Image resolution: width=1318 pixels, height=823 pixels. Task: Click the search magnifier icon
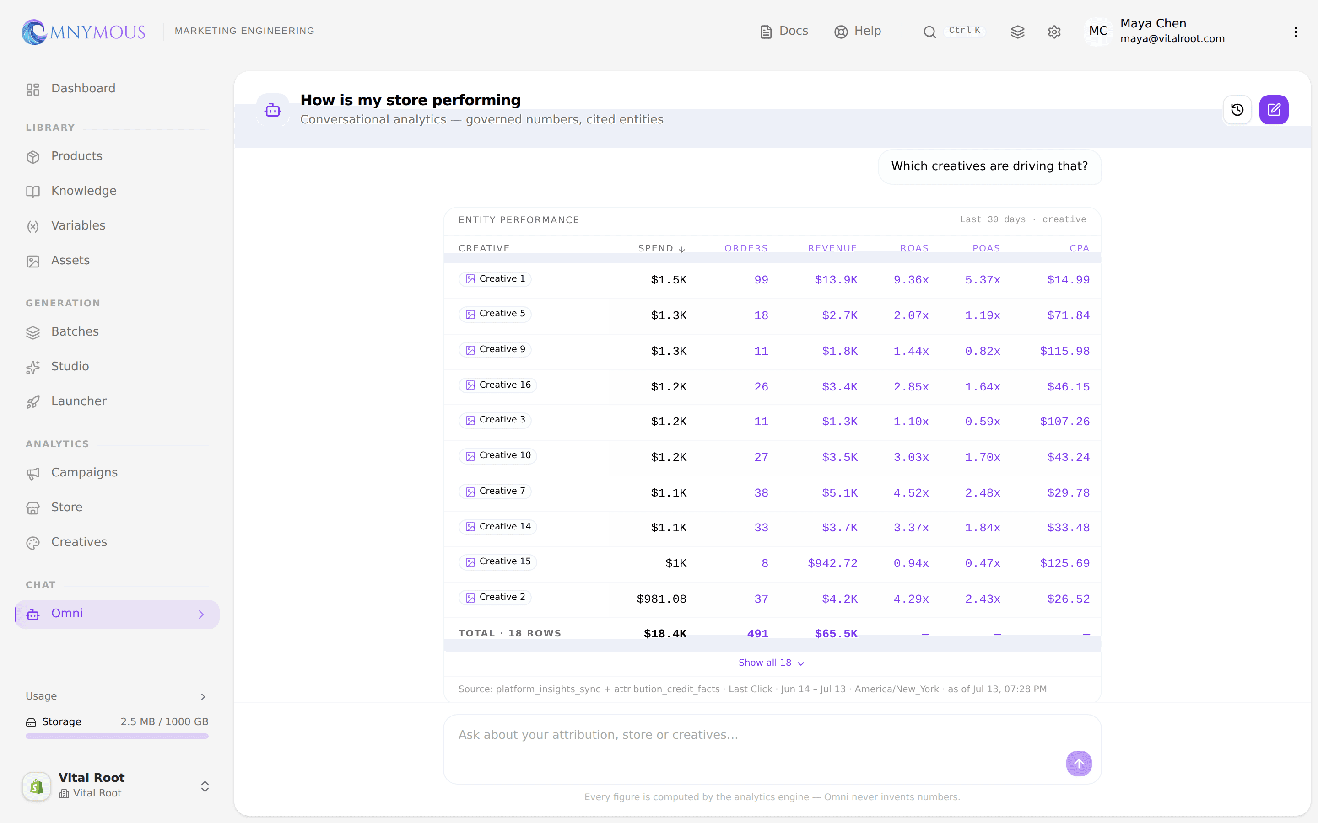(929, 32)
